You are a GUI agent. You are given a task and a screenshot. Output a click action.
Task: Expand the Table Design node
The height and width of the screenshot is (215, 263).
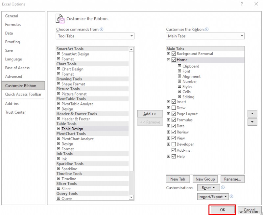59,129
